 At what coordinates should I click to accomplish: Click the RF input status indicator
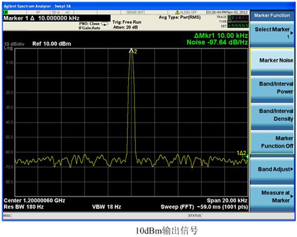[x=38, y=12]
